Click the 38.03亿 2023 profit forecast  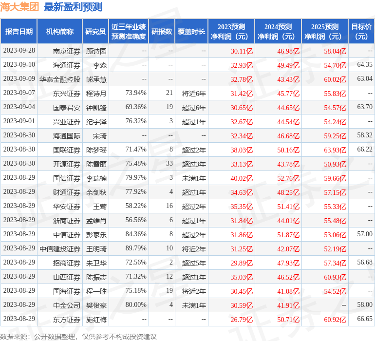click(242, 150)
